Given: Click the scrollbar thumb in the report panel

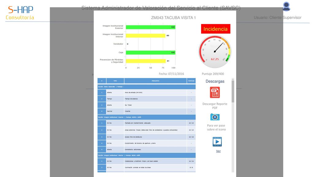Looking at the screenshot, I should [233, 91].
